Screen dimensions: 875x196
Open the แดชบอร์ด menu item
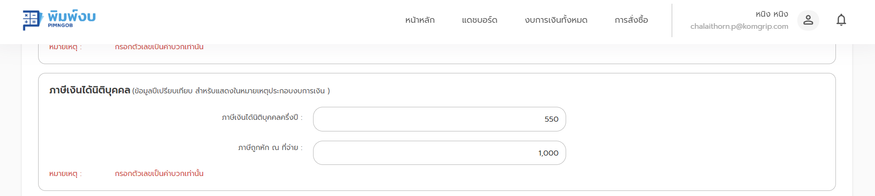(x=480, y=20)
